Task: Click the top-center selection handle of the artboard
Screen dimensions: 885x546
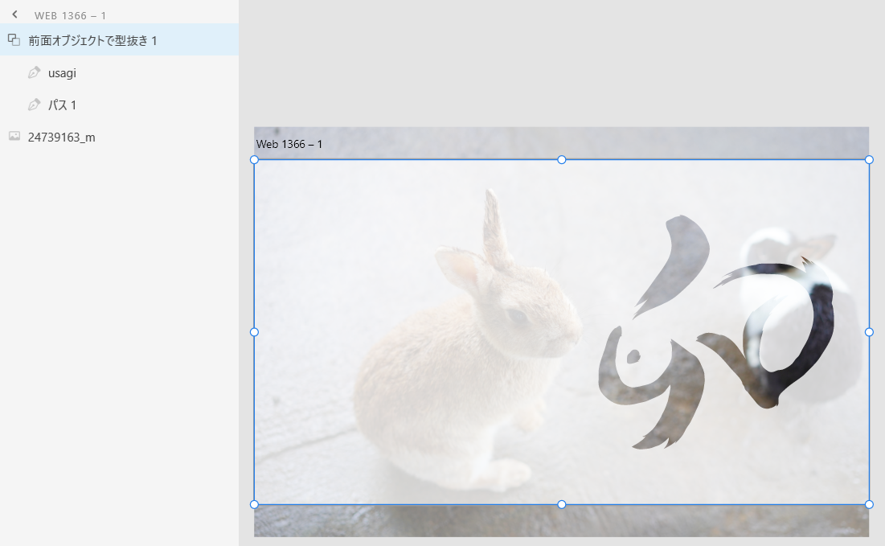Action: click(561, 159)
